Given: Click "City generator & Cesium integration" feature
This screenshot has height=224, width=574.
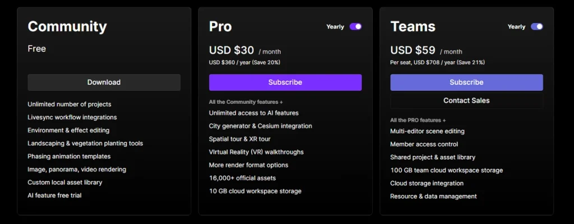Looking at the screenshot, I should tap(260, 126).
